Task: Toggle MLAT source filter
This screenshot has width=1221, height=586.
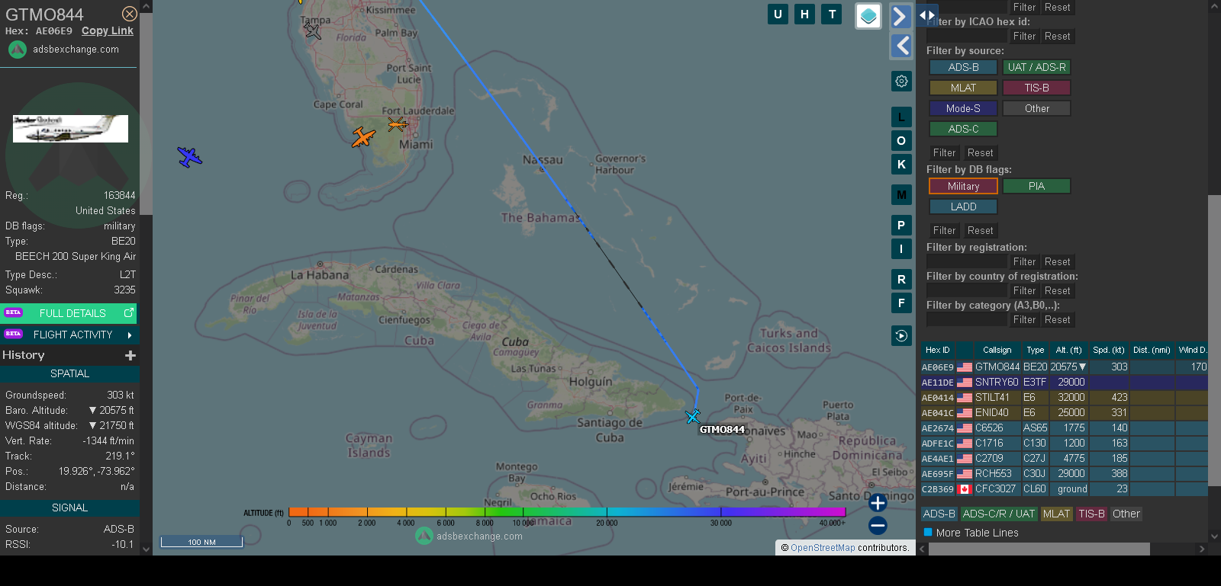Action: [963, 88]
